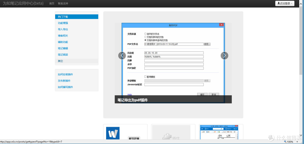Click the browser zoom magnifier icon
Screen dimensions: 304x144
point(285,142)
